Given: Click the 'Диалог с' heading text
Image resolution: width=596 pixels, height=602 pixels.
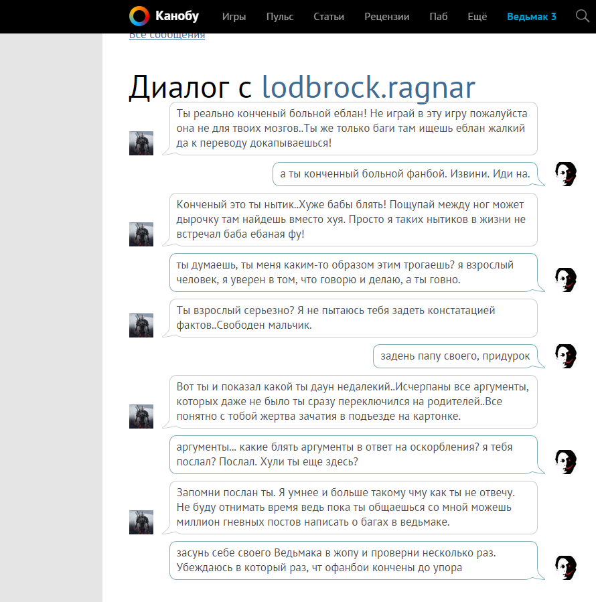Looking at the screenshot, I should (190, 88).
